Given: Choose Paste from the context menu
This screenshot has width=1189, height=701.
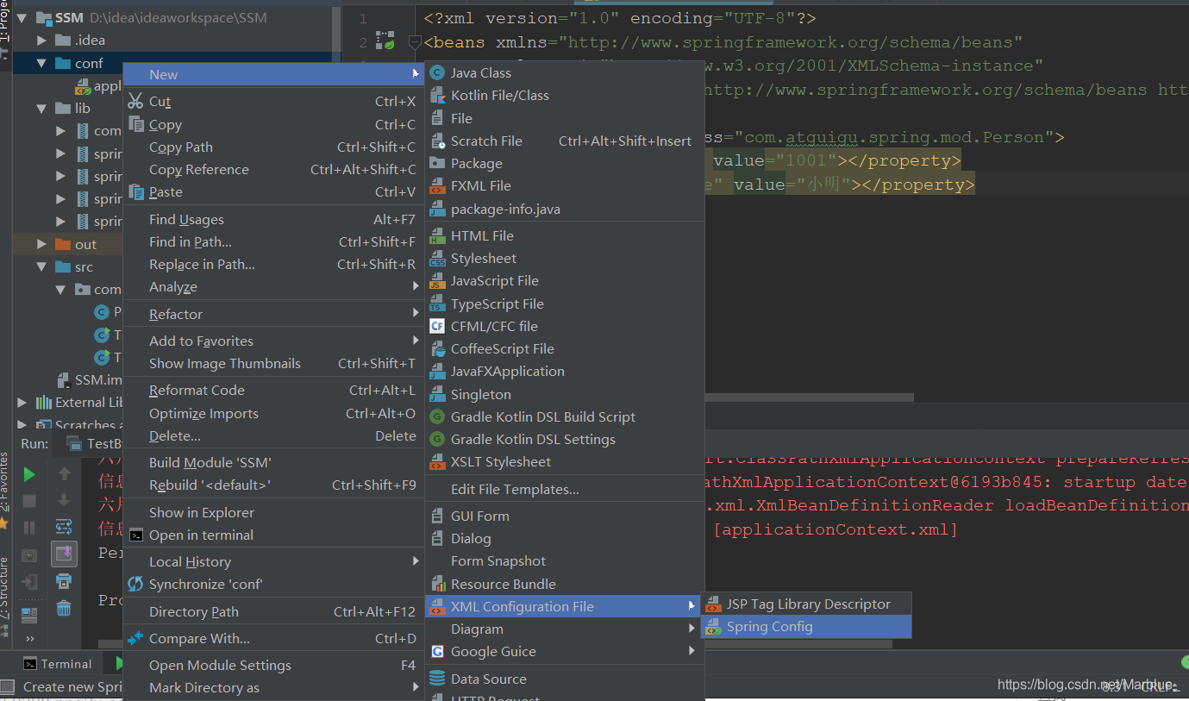Looking at the screenshot, I should point(274,191).
